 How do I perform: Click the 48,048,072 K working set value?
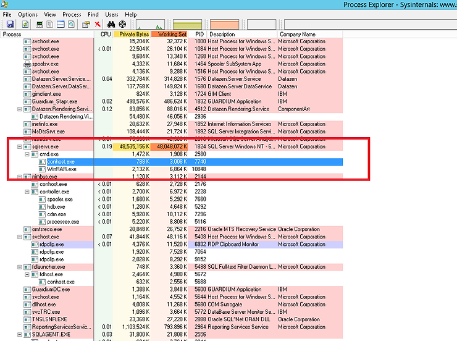[172, 146]
